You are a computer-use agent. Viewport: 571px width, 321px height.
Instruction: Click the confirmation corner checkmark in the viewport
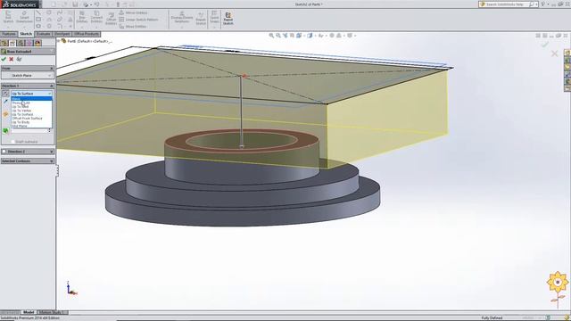click(x=545, y=45)
